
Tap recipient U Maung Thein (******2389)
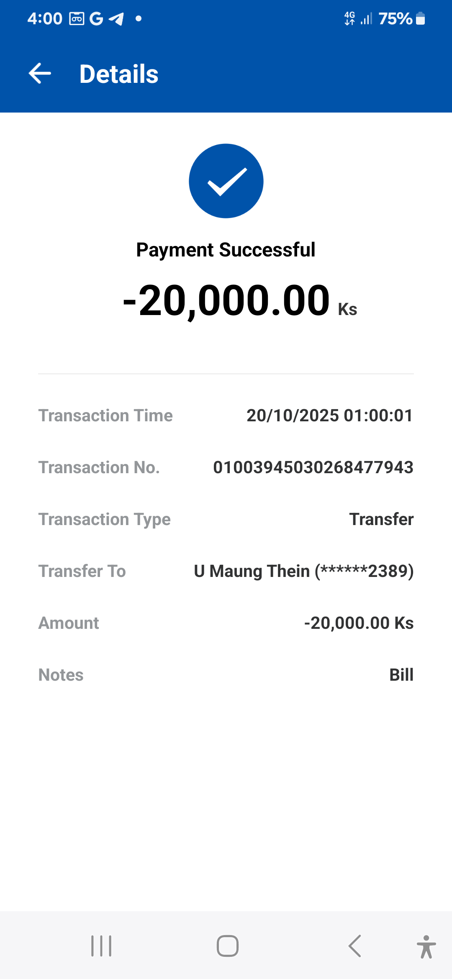303,571
